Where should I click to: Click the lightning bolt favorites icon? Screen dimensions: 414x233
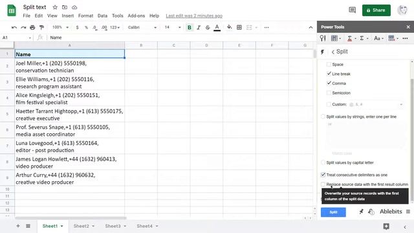(322, 52)
